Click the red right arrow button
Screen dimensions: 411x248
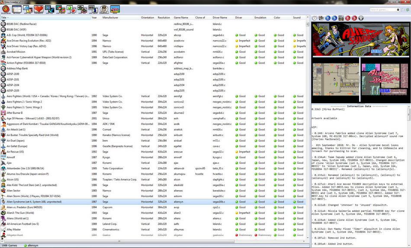[354, 18]
